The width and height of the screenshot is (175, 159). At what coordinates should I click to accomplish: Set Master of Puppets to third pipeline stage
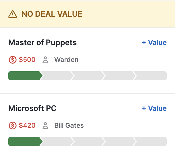(x=88, y=76)
